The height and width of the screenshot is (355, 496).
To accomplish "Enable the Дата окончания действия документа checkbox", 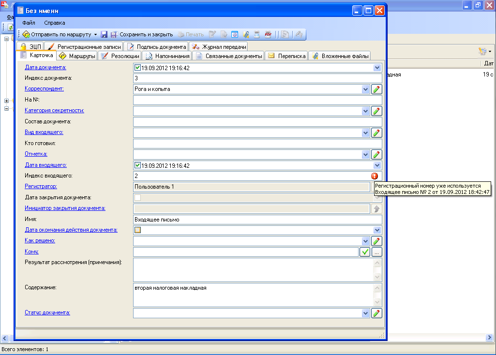I will tap(138, 230).
